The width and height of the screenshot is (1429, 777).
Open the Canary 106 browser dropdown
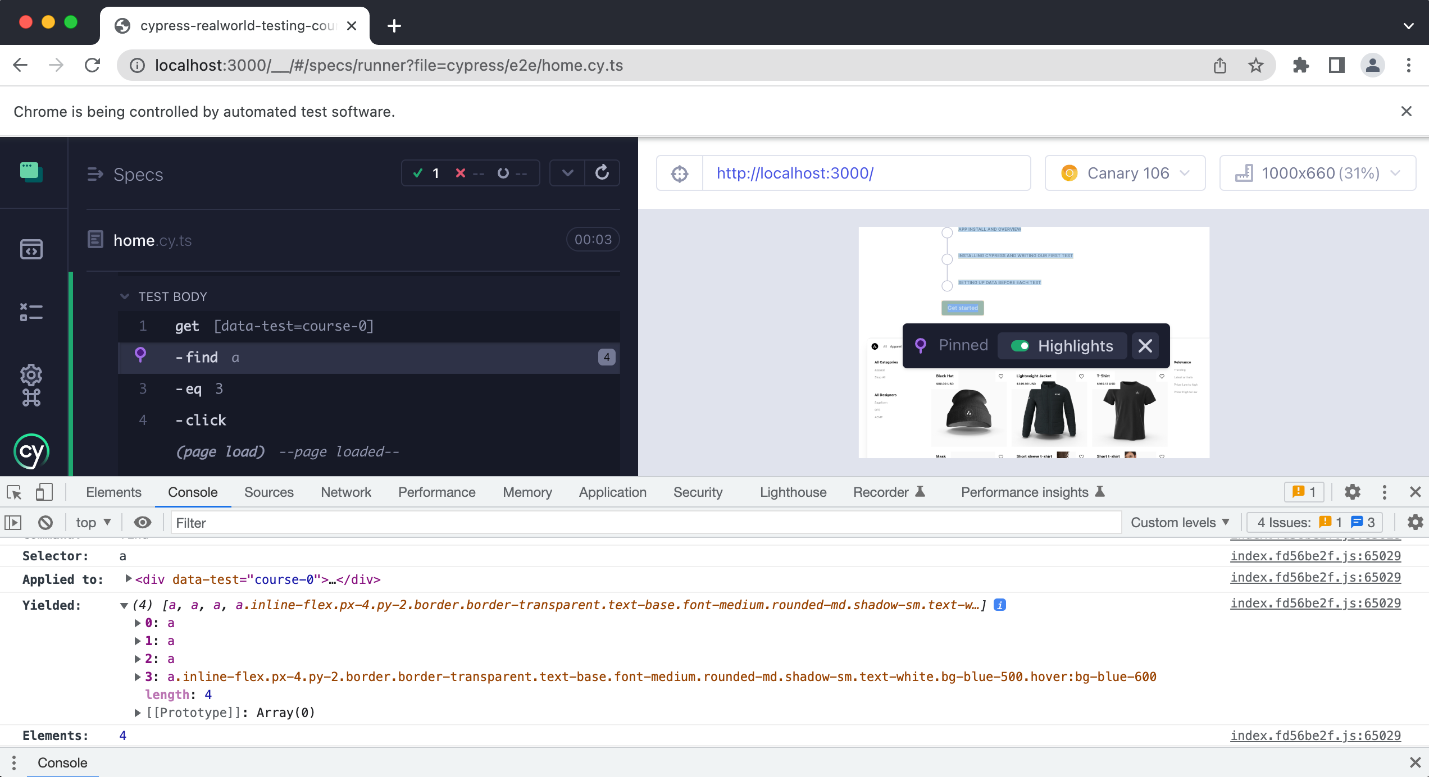[1125, 173]
